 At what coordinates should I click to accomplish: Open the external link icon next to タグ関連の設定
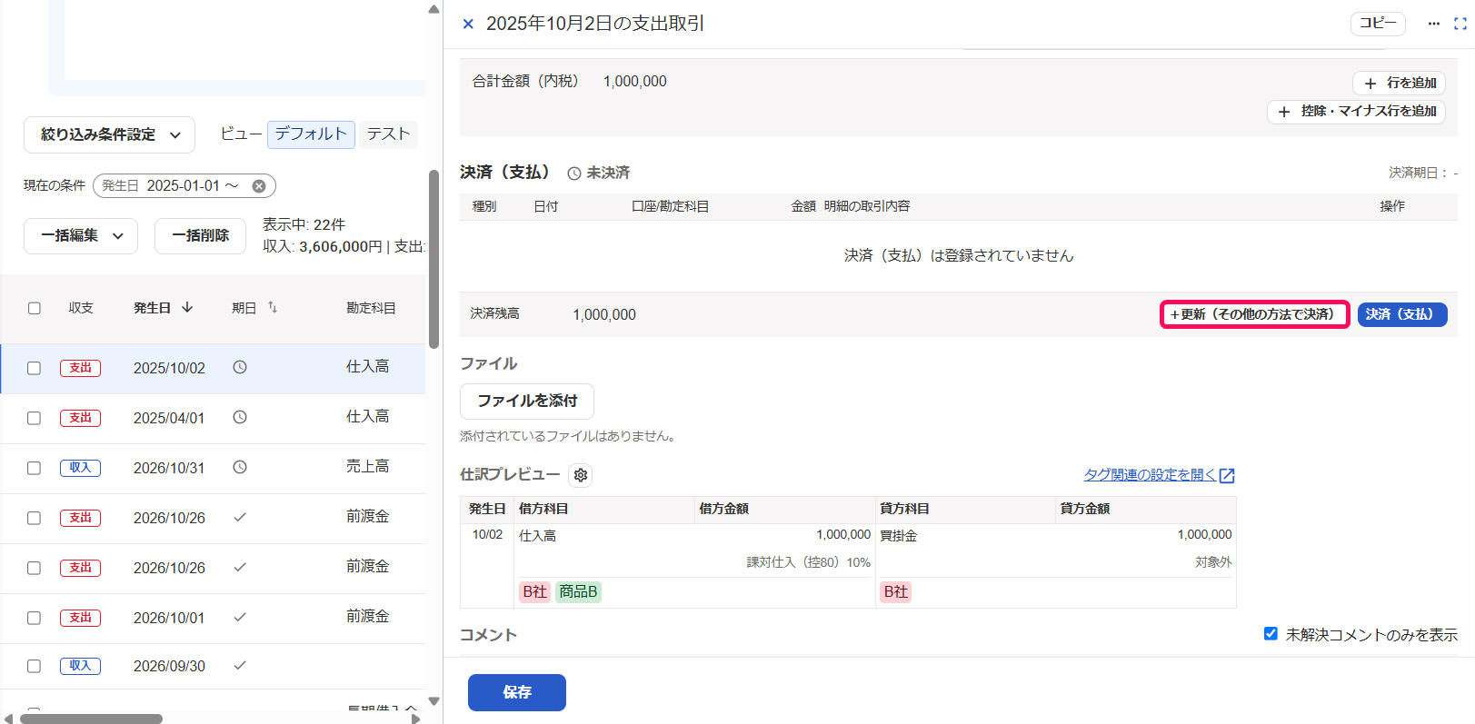[1227, 475]
